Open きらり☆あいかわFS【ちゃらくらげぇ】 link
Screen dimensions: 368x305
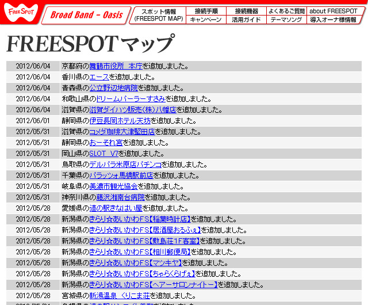click(142, 274)
